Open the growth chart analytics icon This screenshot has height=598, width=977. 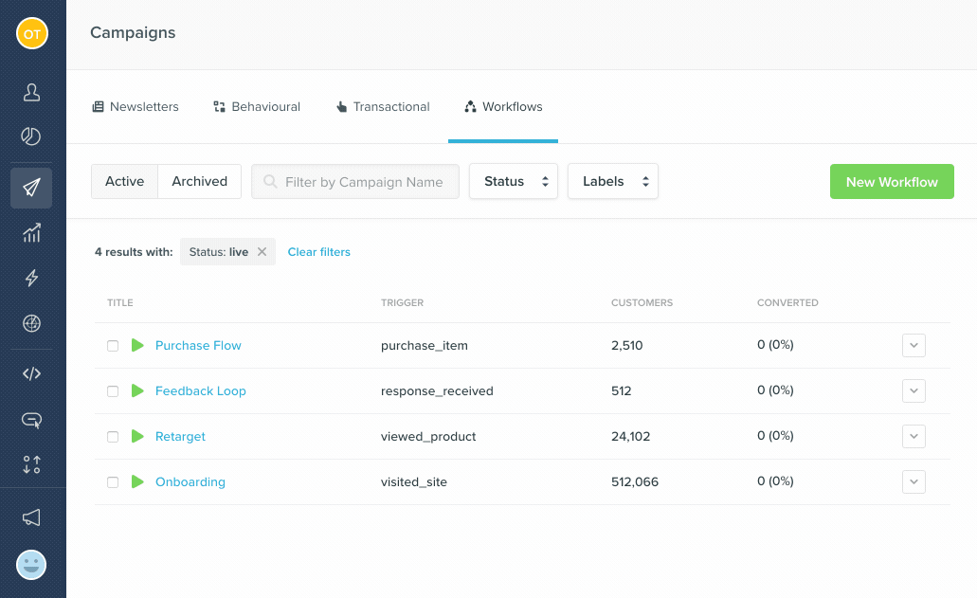pyautogui.click(x=31, y=232)
